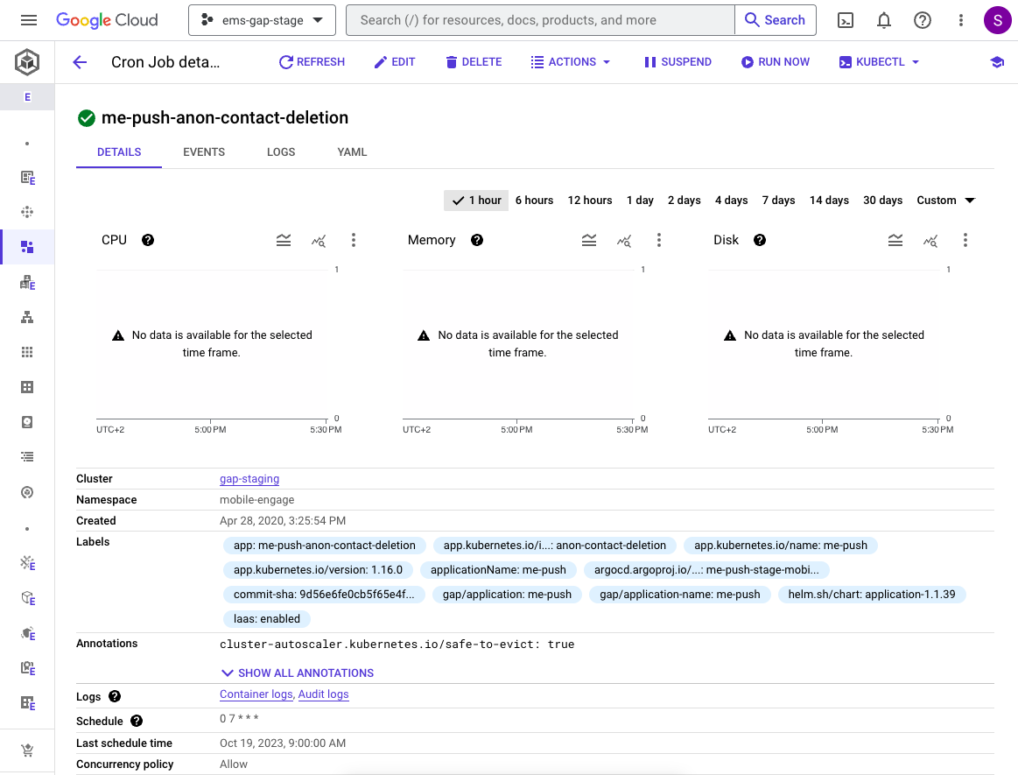The height and width of the screenshot is (775, 1018).
Task: Select the 1 day time range
Action: coord(640,200)
